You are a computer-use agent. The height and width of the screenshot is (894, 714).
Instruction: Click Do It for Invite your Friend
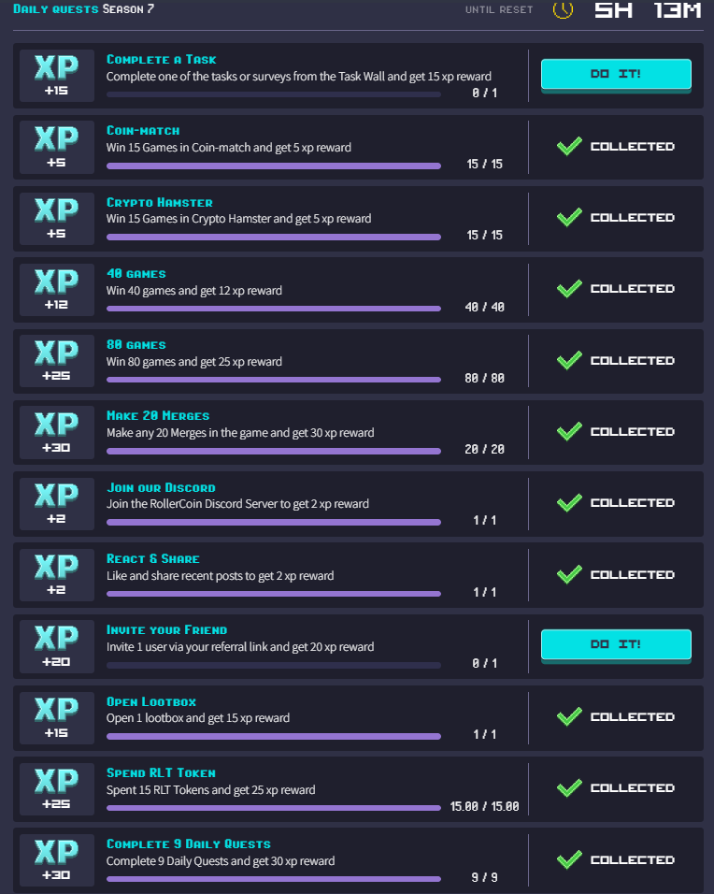tap(616, 644)
